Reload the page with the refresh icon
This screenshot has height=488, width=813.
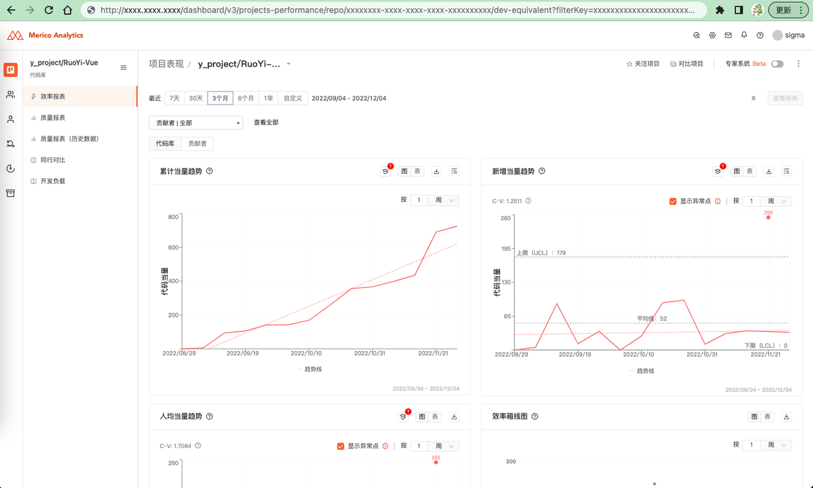pyautogui.click(x=49, y=10)
